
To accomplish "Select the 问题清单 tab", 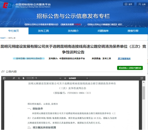I will (103, 31).
